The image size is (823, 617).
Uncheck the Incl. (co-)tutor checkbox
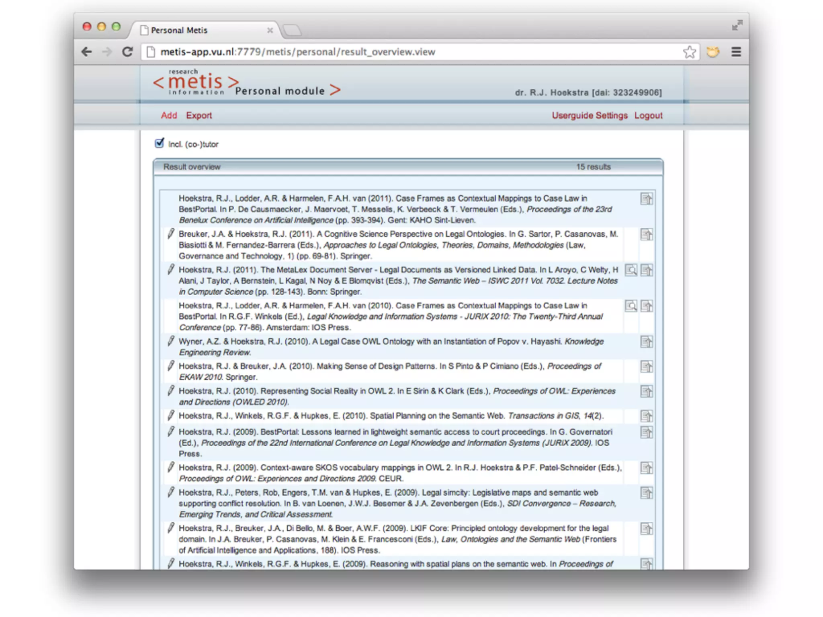click(x=160, y=143)
